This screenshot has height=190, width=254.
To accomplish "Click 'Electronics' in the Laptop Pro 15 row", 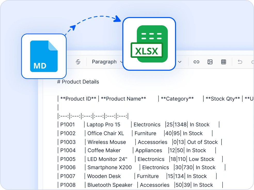I will tap(147, 124).
